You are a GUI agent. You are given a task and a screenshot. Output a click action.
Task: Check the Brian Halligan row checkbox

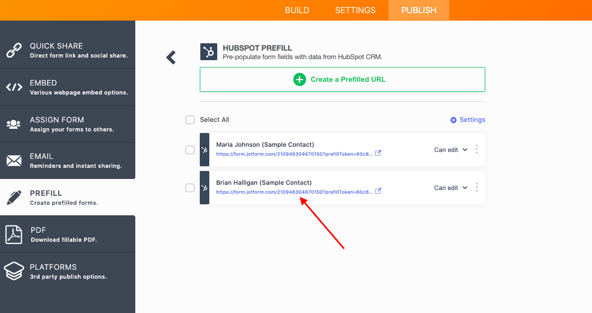pyautogui.click(x=190, y=188)
